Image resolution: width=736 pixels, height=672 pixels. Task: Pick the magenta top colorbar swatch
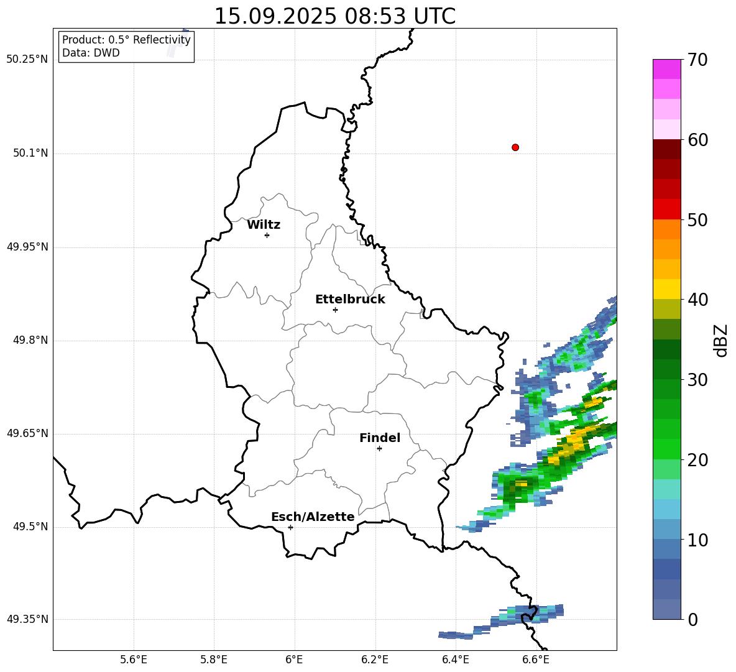coord(667,70)
